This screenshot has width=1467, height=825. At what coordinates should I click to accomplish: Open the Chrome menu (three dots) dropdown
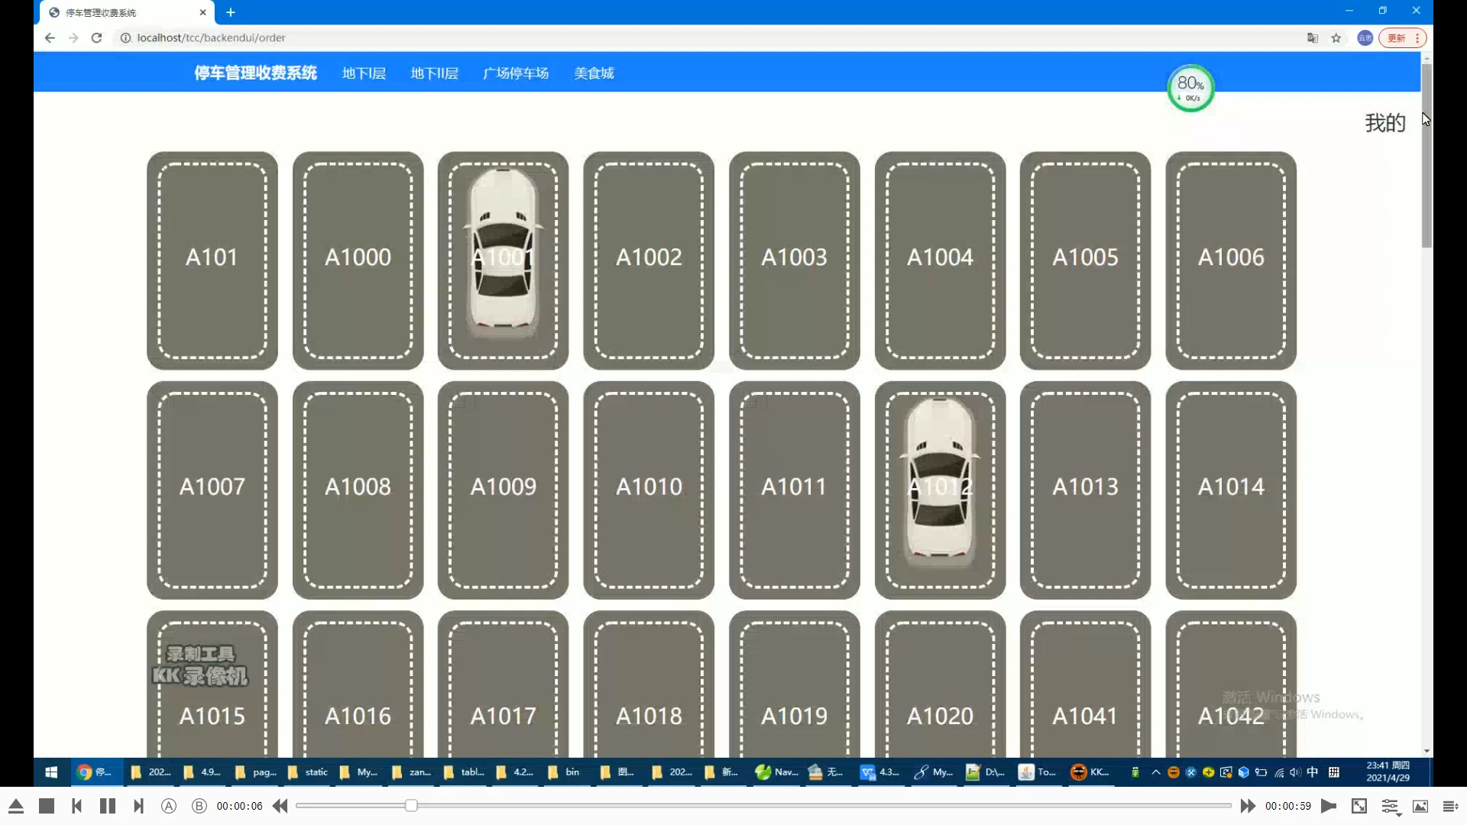tap(1417, 38)
